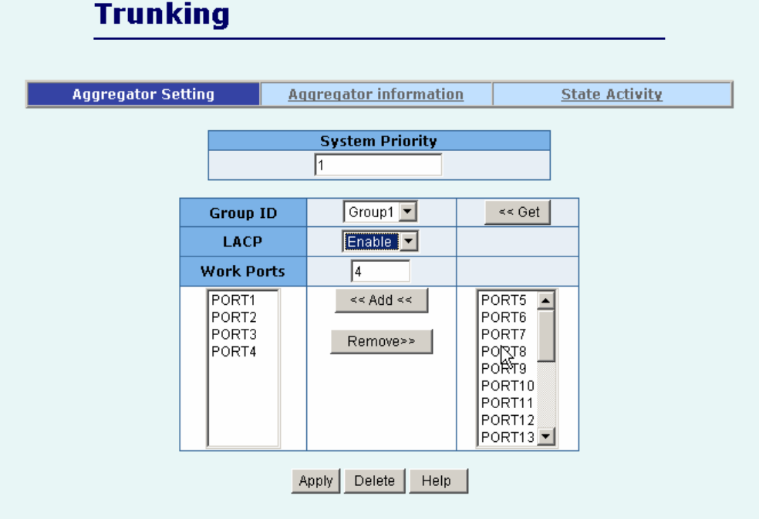Open the Help button

[x=437, y=480]
